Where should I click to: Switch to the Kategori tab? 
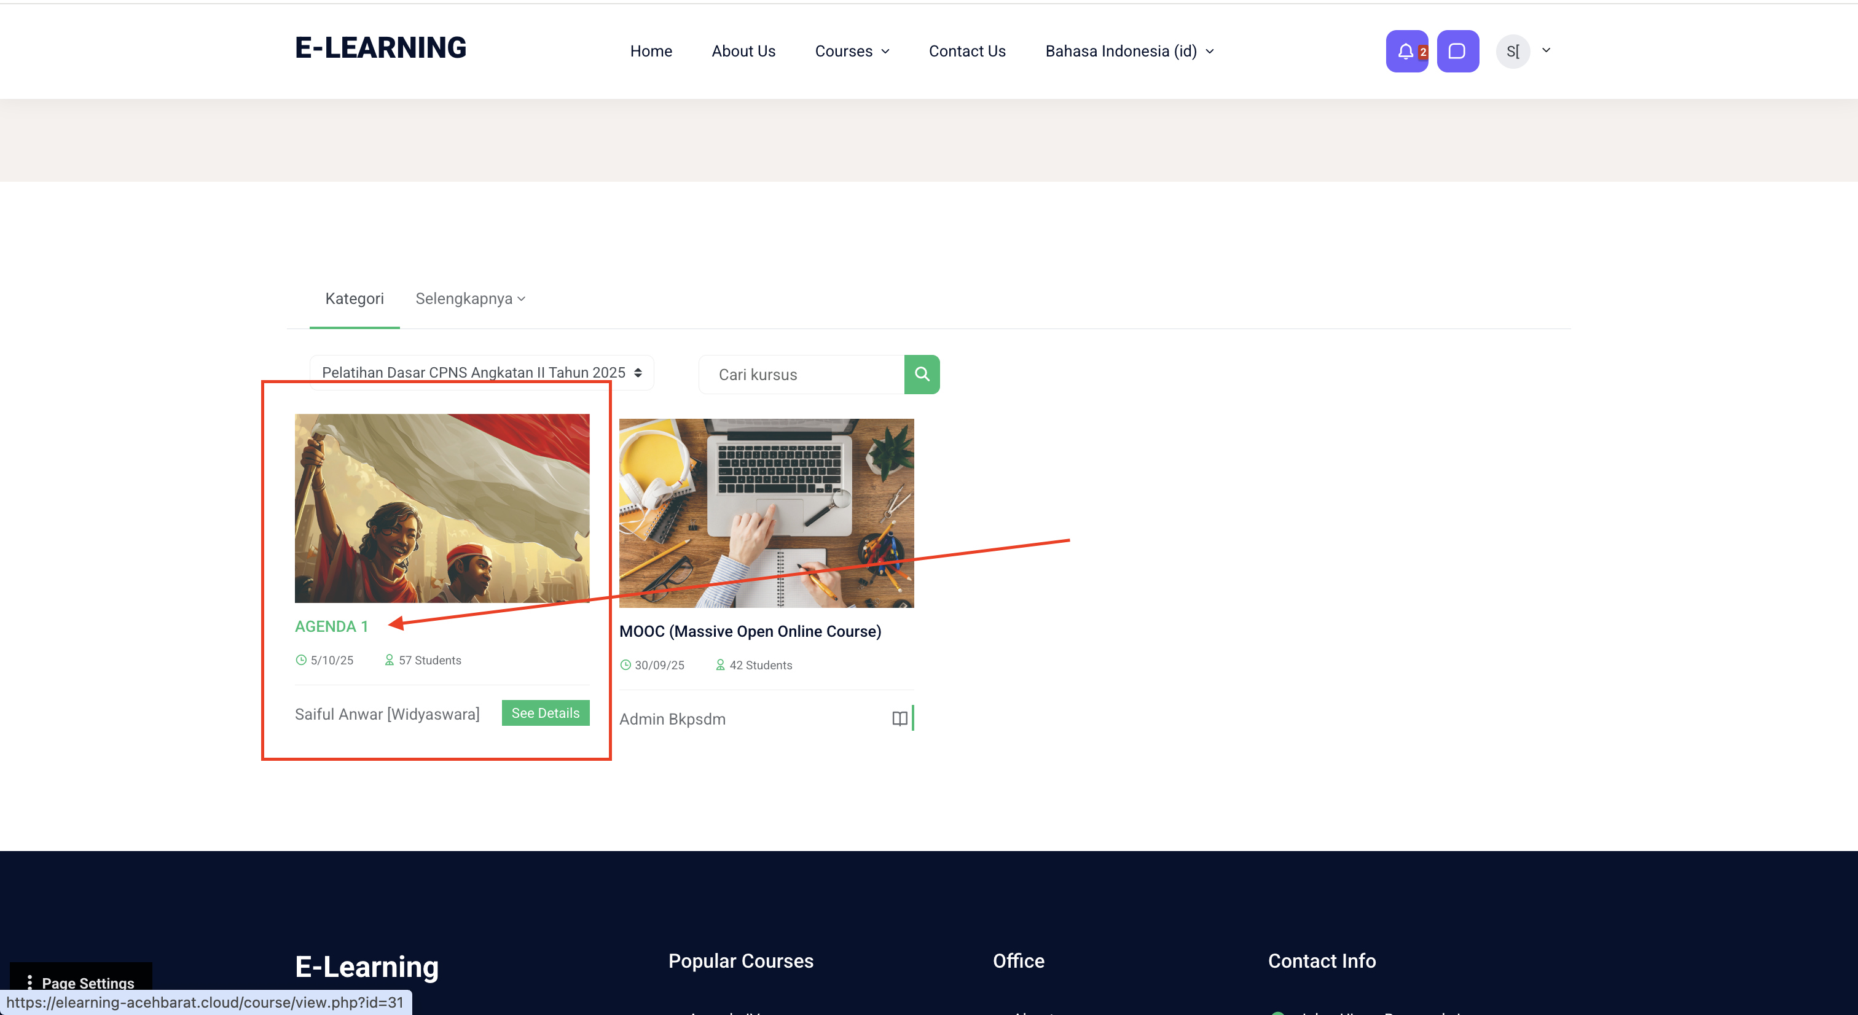click(354, 298)
